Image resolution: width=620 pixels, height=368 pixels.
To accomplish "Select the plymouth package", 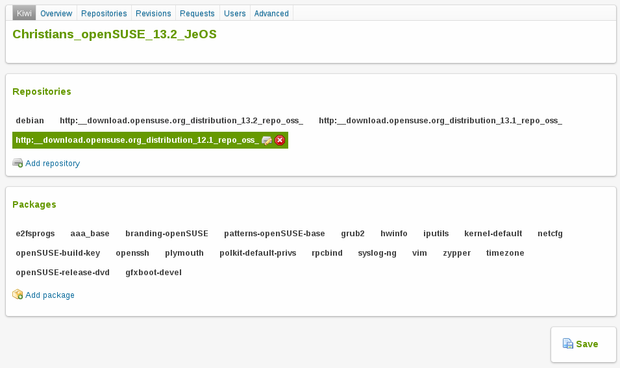I will (184, 253).
